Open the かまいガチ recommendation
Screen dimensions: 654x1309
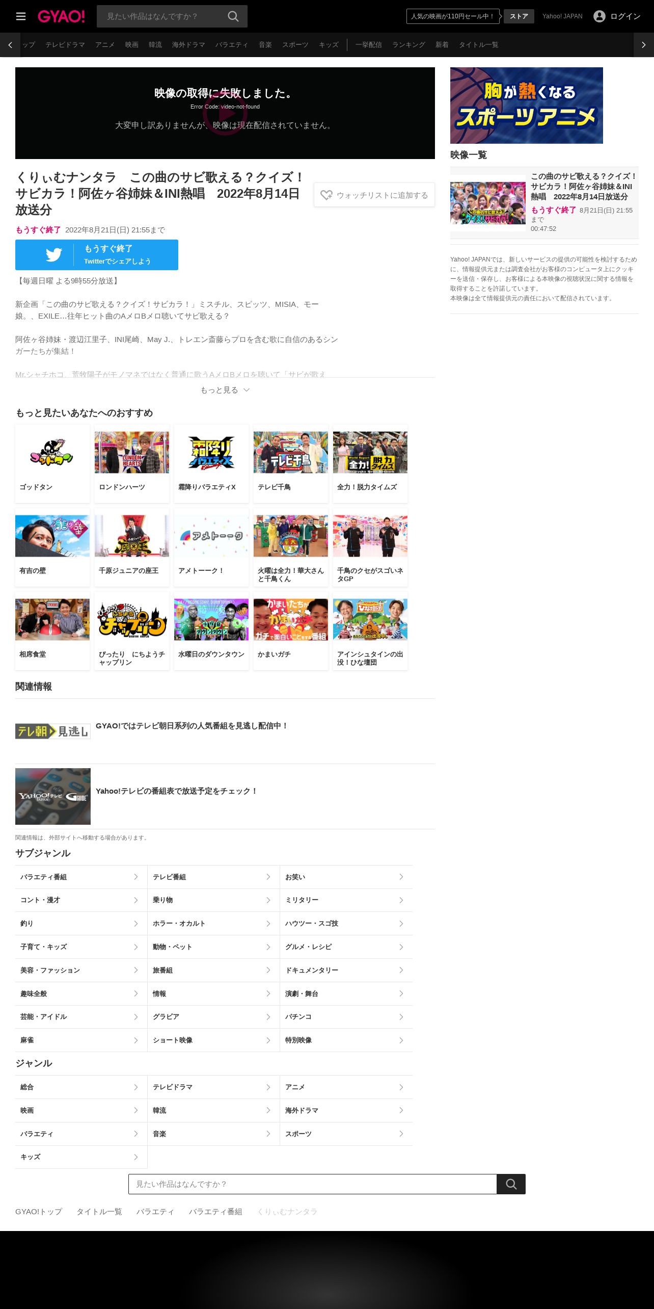pyautogui.click(x=291, y=631)
